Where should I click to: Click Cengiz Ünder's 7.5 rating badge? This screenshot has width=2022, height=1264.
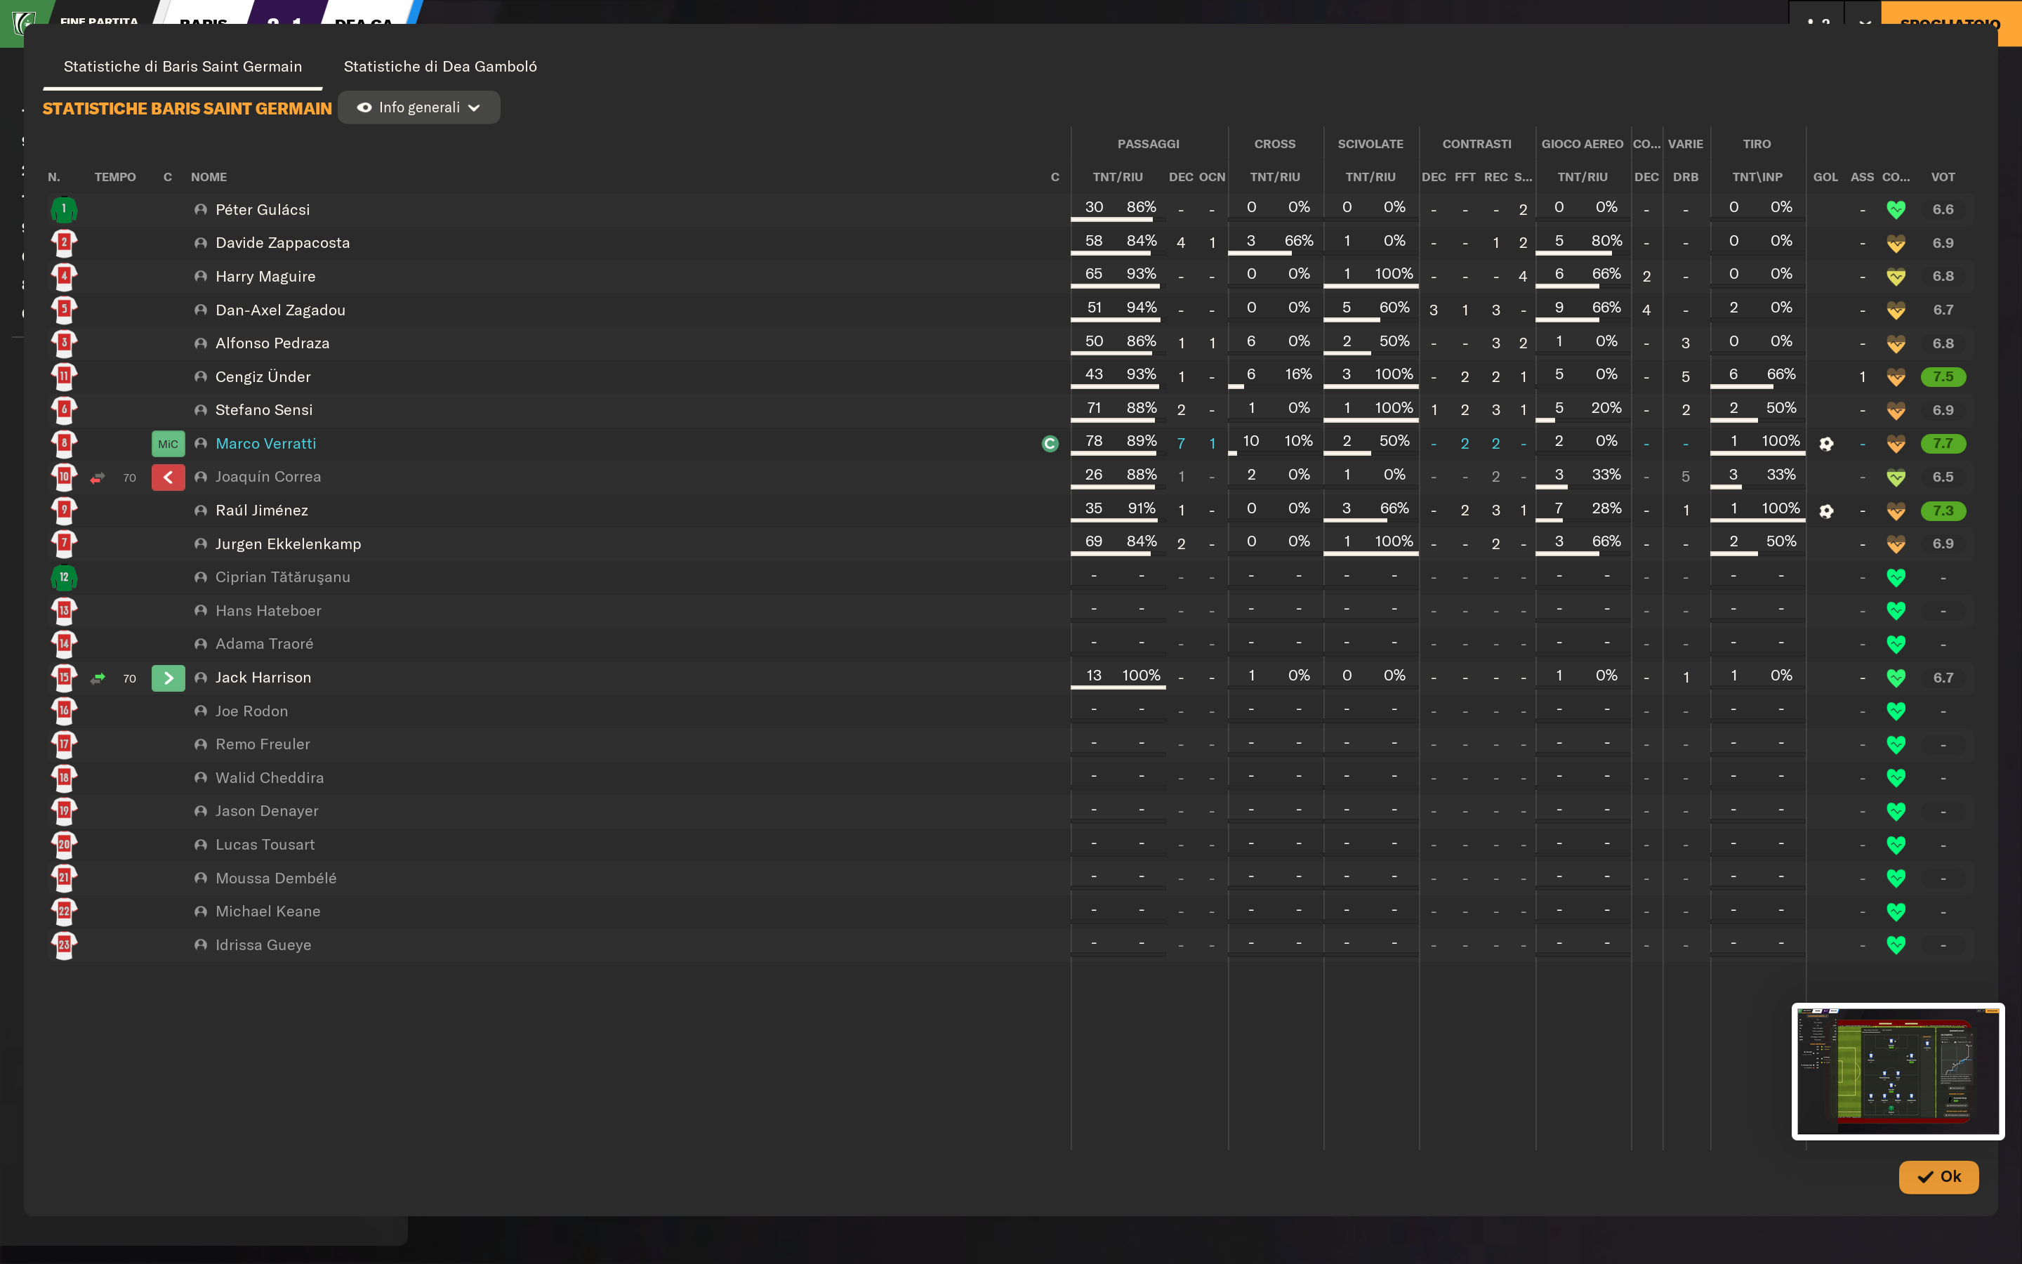1943,377
